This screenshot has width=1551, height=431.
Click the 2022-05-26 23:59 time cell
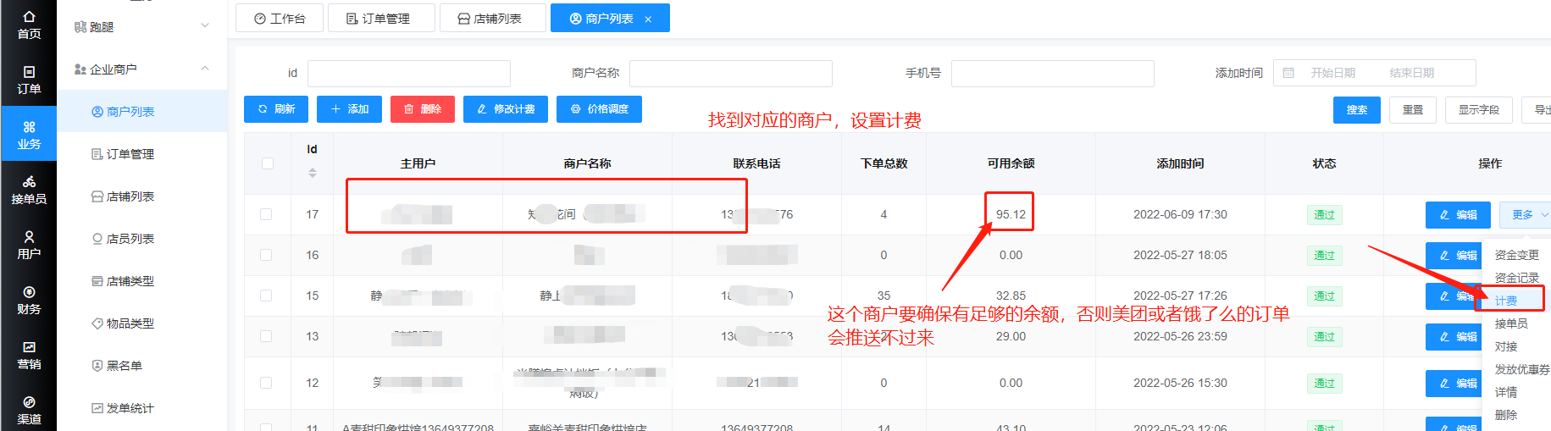(x=1180, y=336)
